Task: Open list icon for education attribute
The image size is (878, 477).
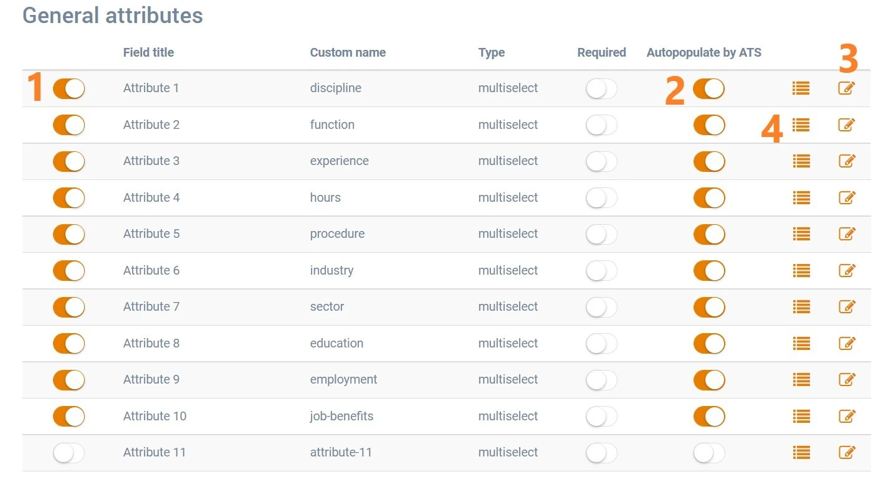Action: [x=801, y=344]
